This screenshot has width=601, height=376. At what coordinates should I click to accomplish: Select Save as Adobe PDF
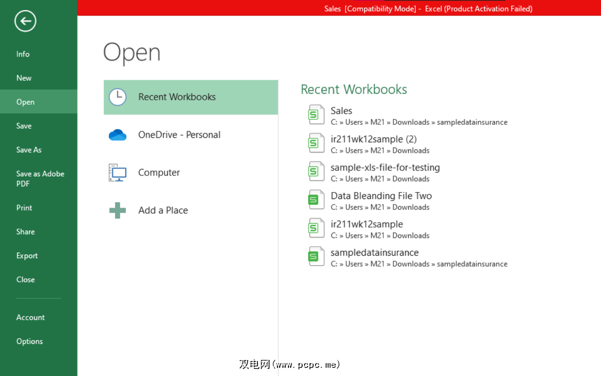(39, 178)
